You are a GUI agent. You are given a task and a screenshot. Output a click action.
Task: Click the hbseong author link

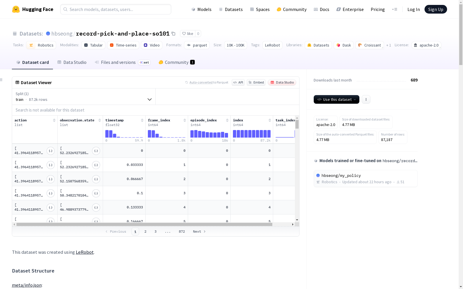coord(62,34)
